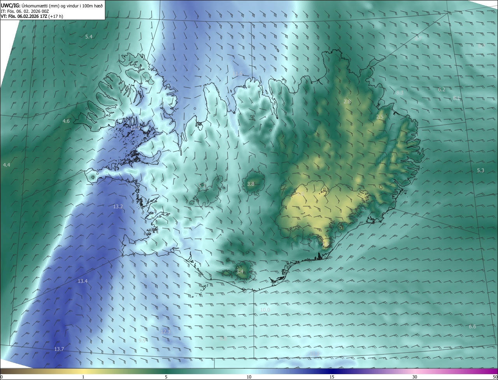Click the map value 12.5
Screen dimensions: 498x380
135,128
